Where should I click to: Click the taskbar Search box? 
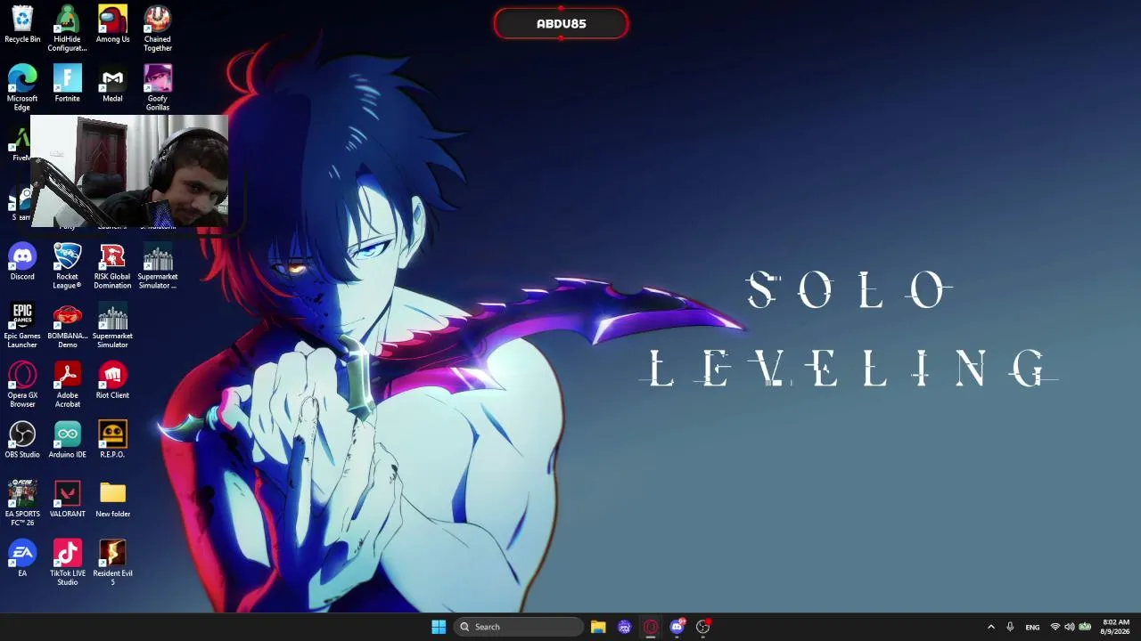coord(519,627)
